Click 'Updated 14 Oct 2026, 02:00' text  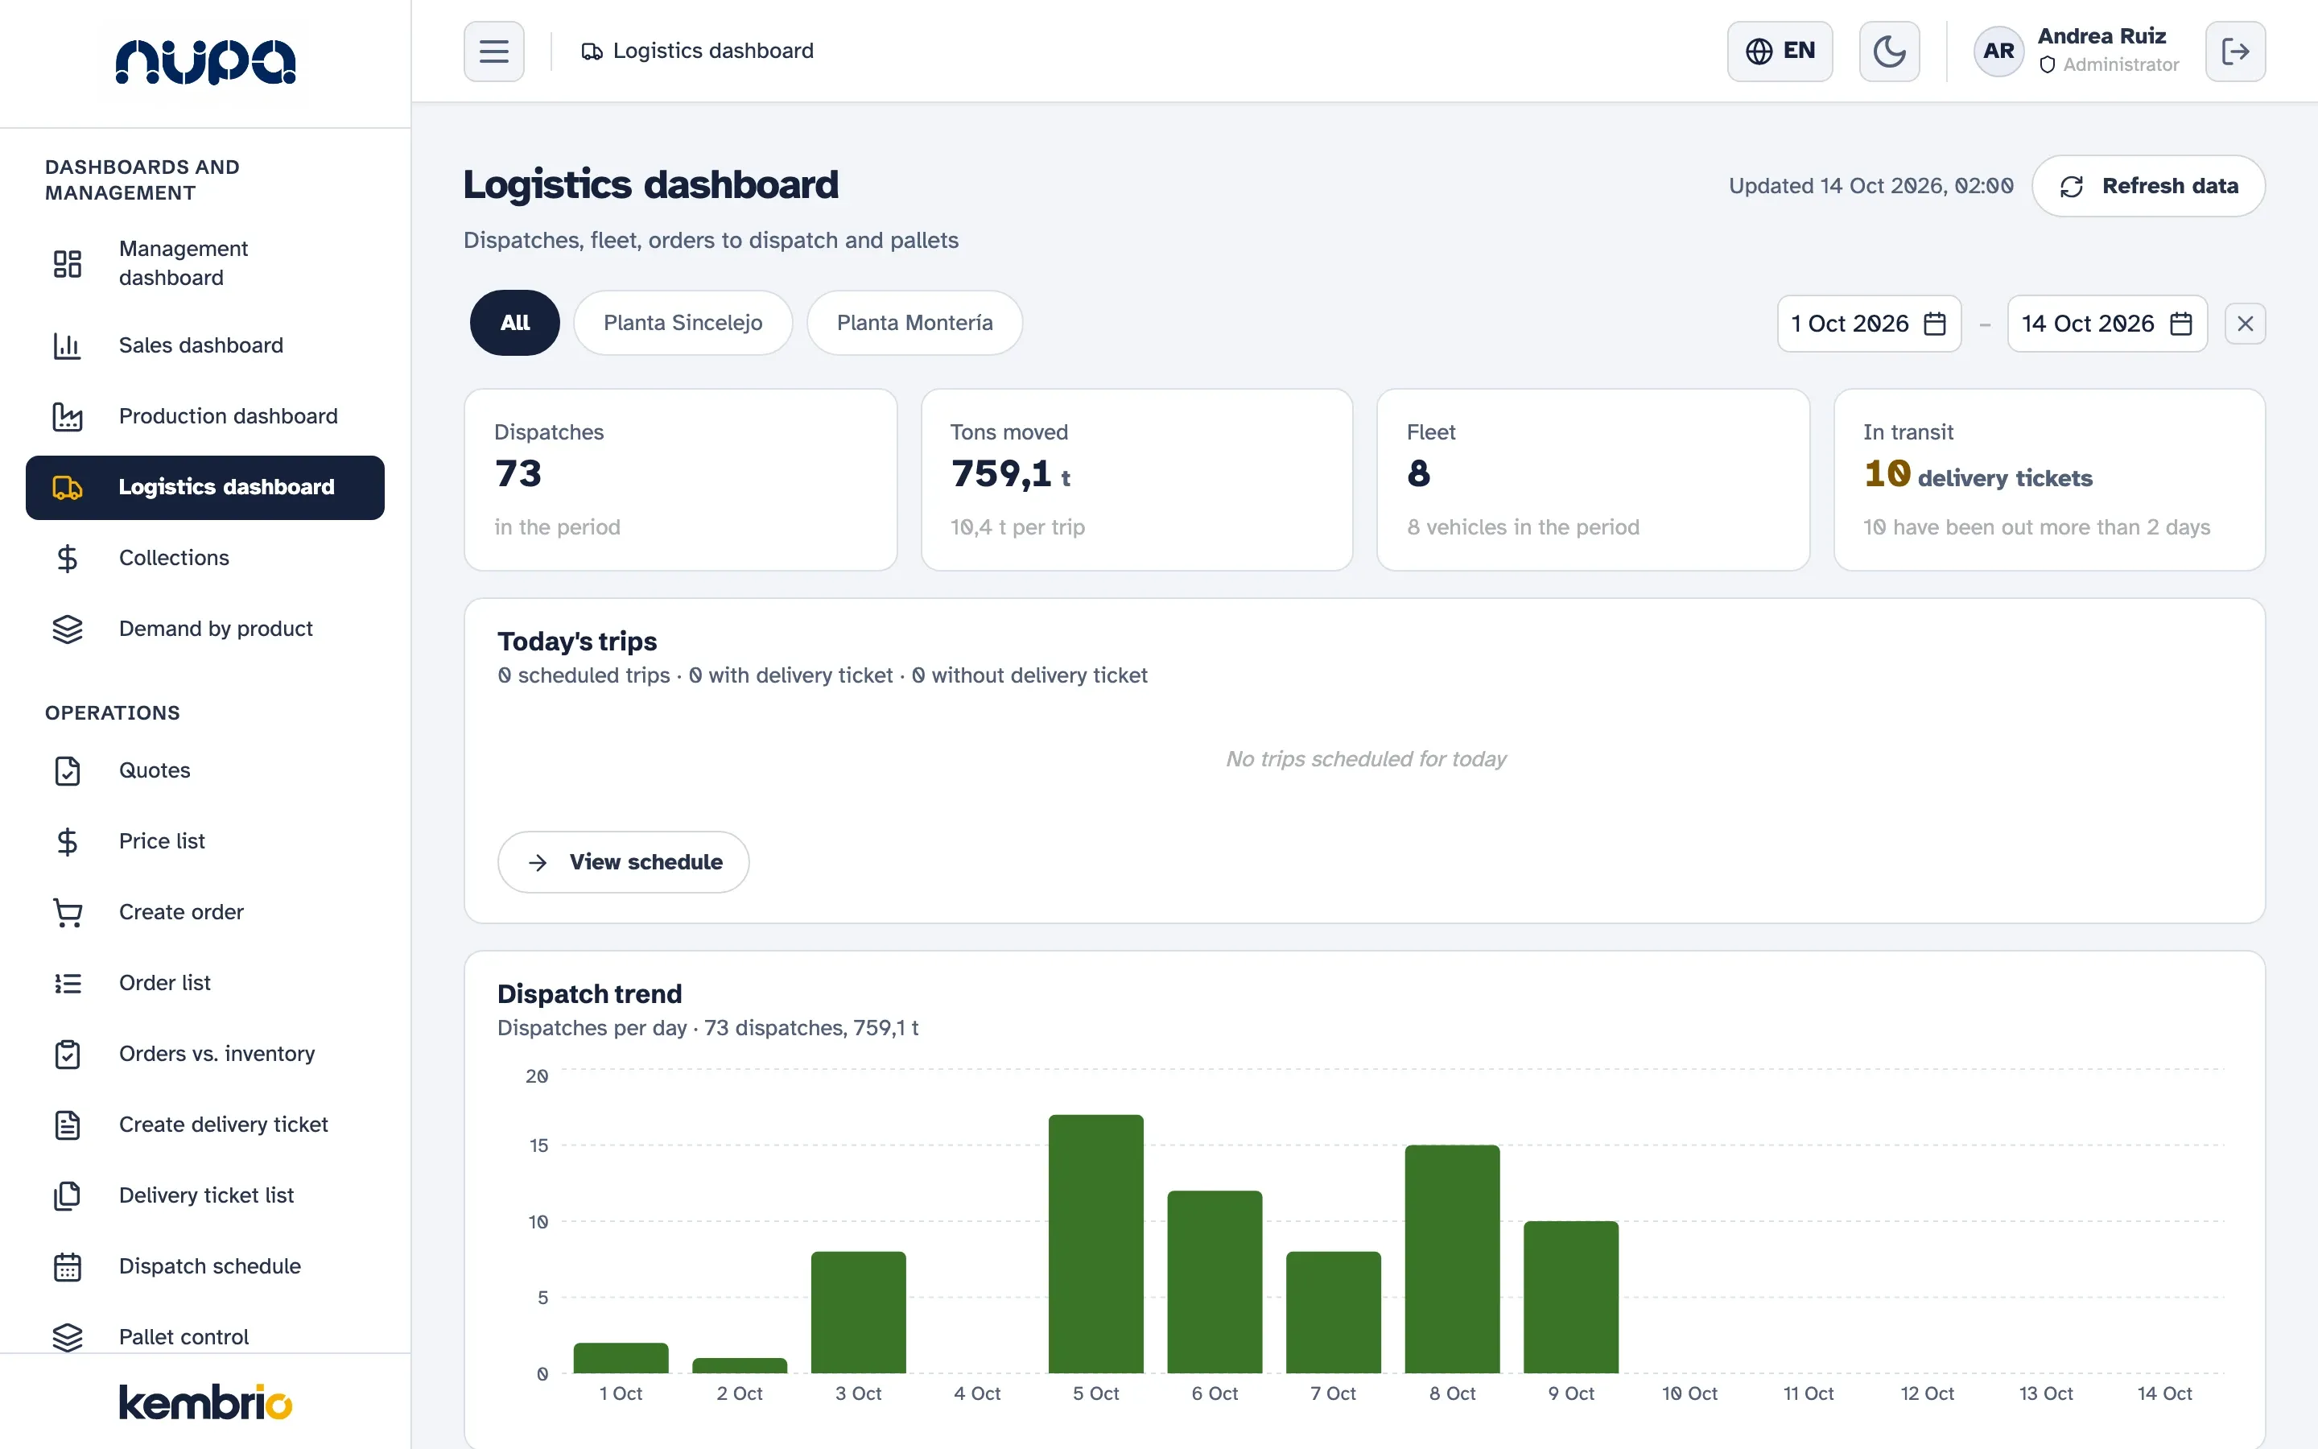pos(1870,186)
